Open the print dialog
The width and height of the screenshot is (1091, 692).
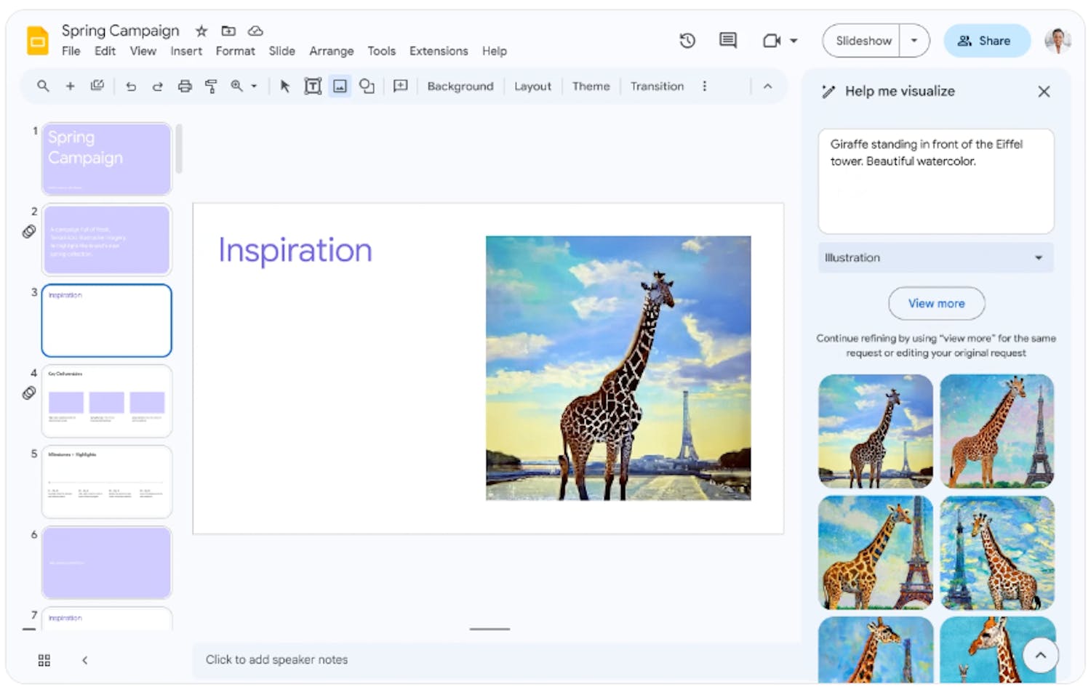click(x=185, y=86)
